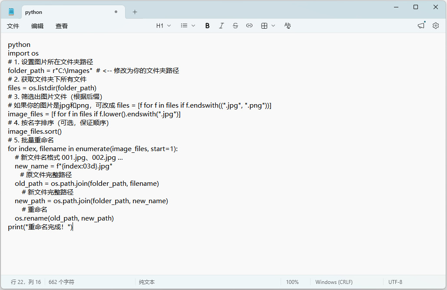Click the 'for index, filename in enumerate' line
Image resolution: width=447 pixels, height=290 pixels.
pyautogui.click(x=93, y=149)
